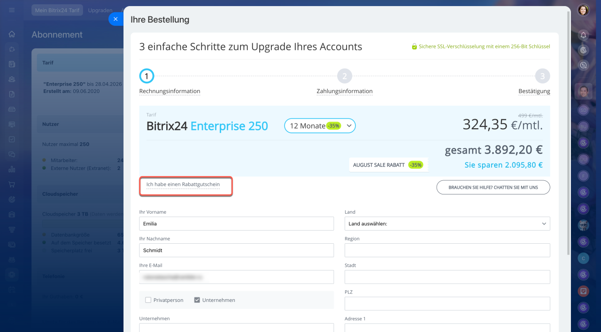The width and height of the screenshot is (601, 332).
Task: Click the Ihre E-Mail input field
Action: coord(236,277)
